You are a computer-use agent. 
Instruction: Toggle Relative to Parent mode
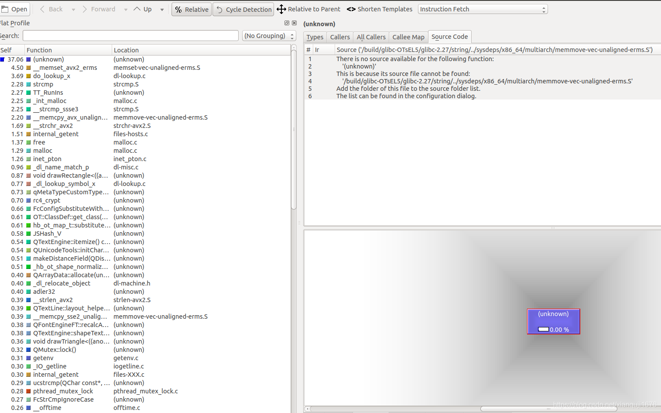pos(308,9)
